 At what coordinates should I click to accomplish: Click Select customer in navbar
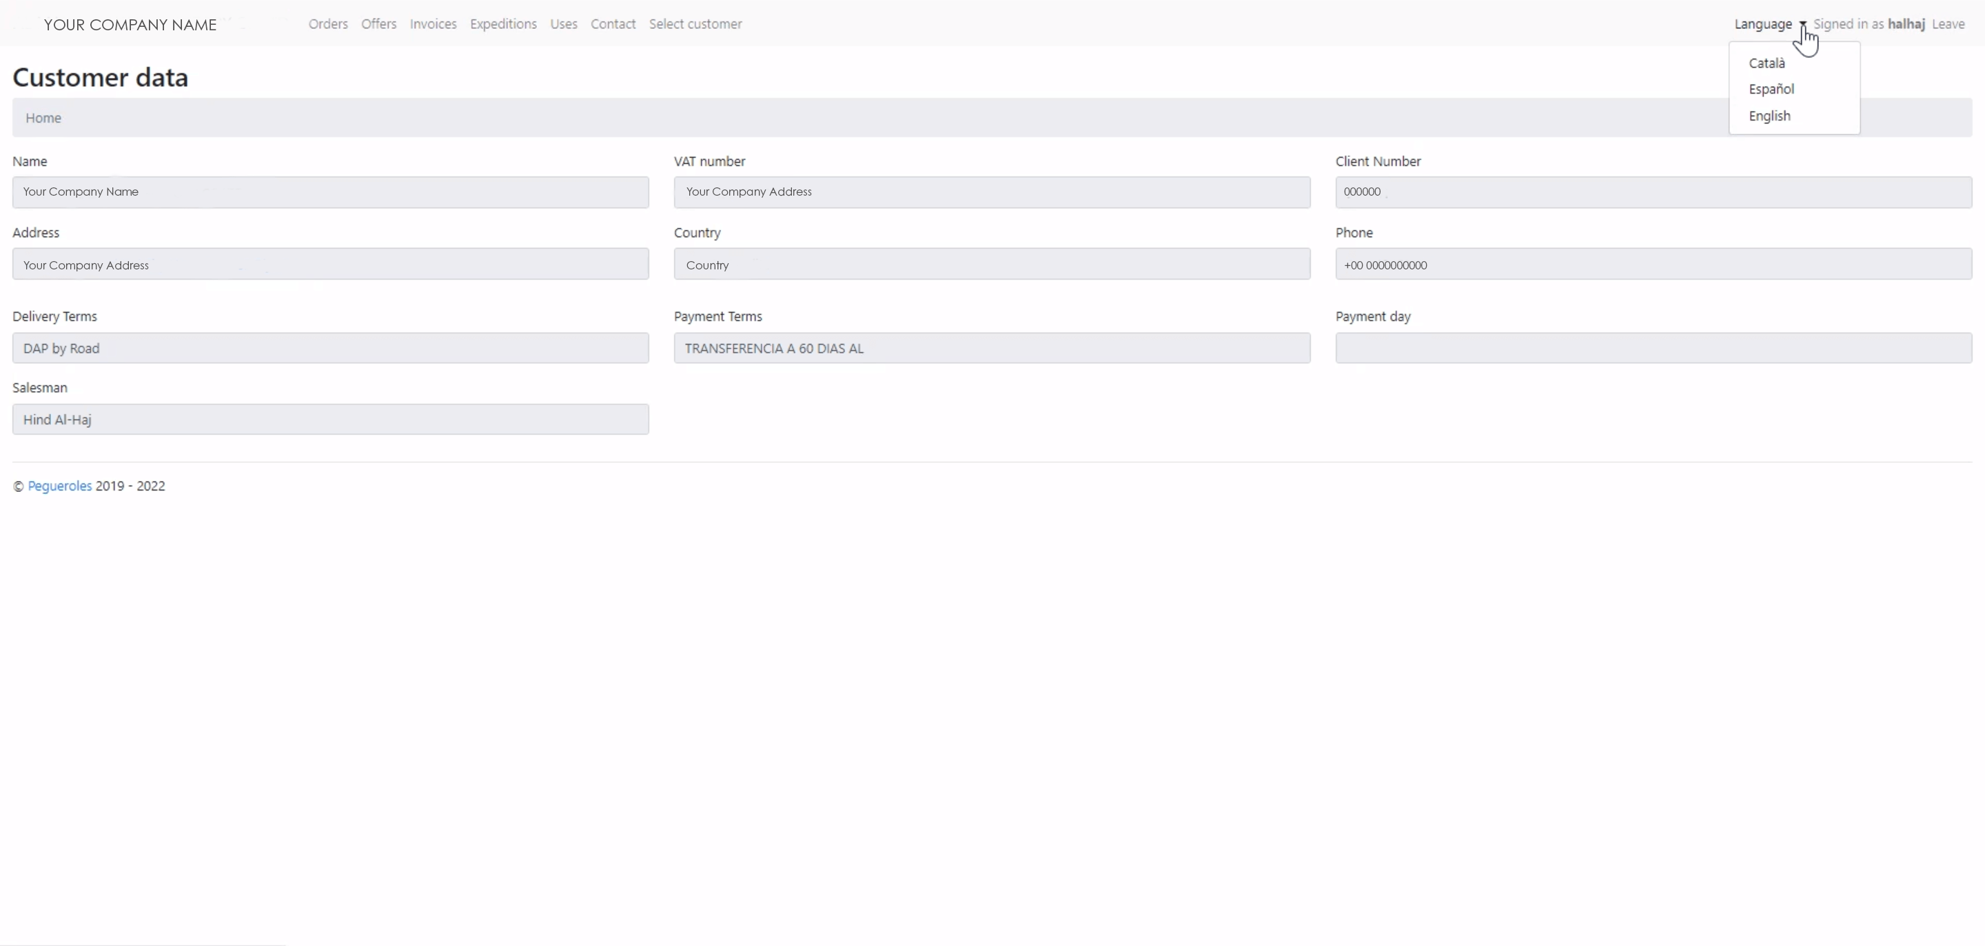point(695,24)
